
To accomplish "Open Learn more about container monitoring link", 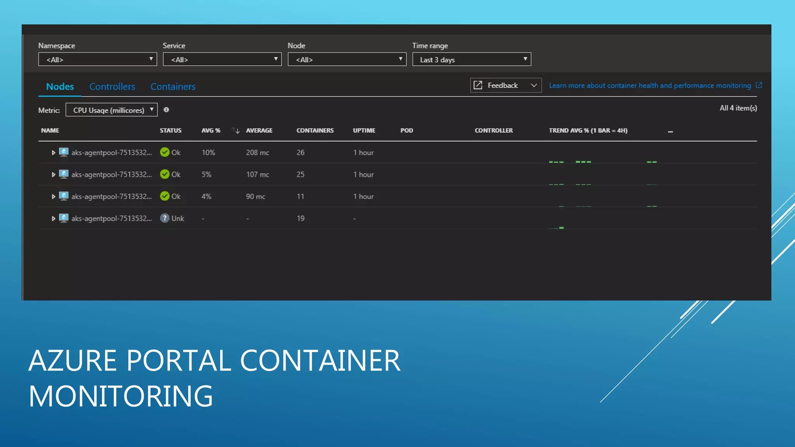I will click(650, 85).
